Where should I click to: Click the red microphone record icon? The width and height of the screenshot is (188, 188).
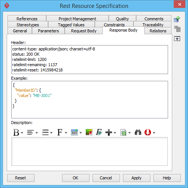[x=148, y=132]
